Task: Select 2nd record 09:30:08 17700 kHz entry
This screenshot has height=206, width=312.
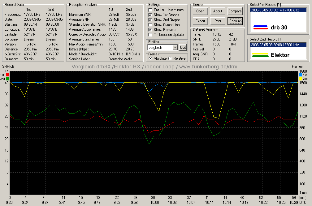Action: pyautogui.click(x=278, y=45)
